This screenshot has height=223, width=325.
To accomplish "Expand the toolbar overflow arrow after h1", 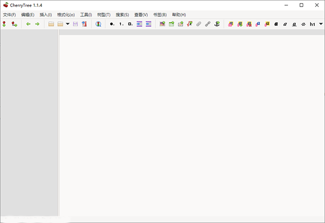I will (321, 24).
